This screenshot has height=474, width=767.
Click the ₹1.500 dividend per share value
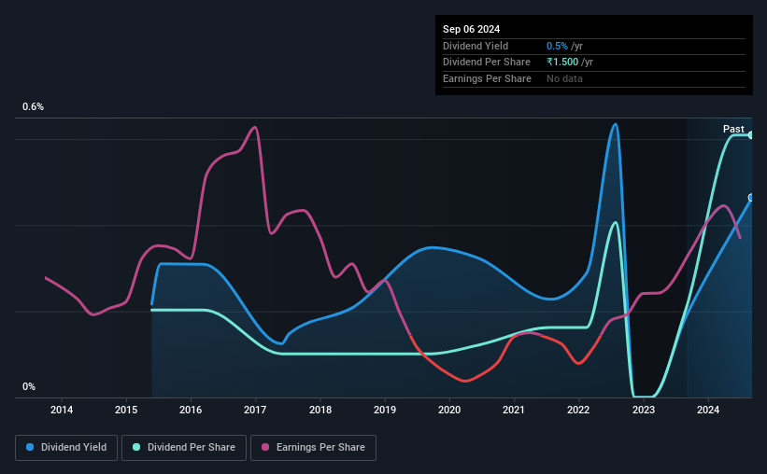pyautogui.click(x=562, y=63)
